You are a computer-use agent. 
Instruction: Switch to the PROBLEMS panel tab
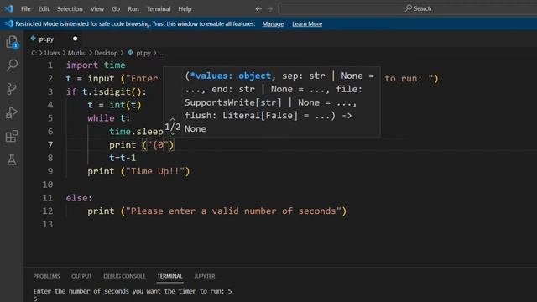click(47, 276)
